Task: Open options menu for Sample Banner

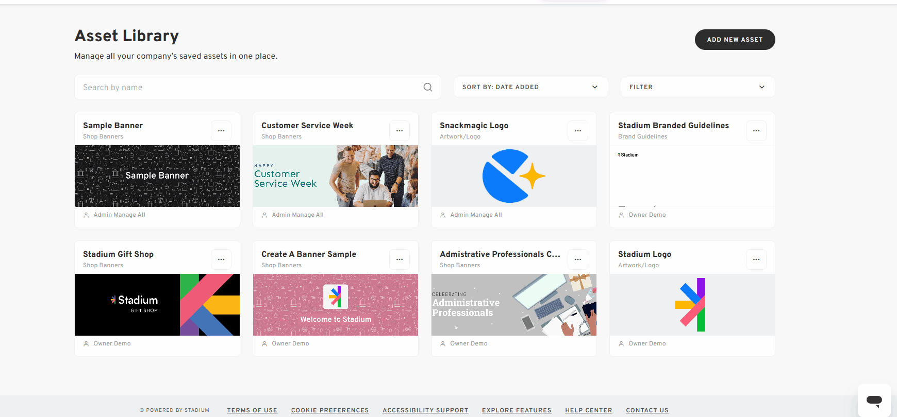Action: pos(221,131)
